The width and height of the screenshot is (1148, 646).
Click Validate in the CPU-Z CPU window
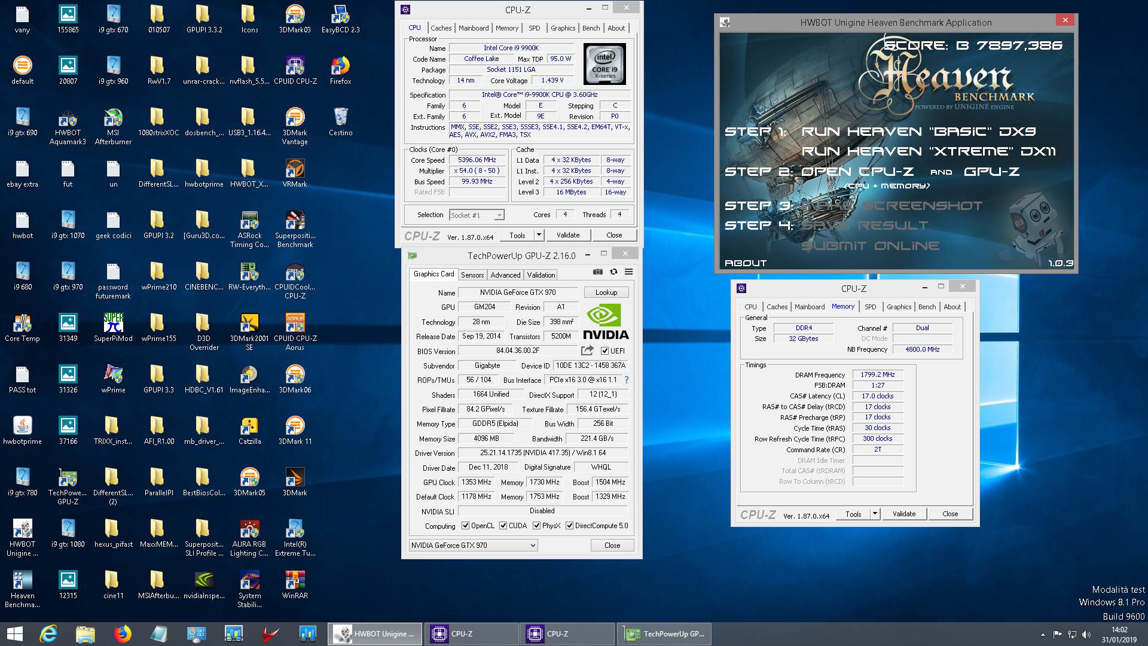click(568, 235)
